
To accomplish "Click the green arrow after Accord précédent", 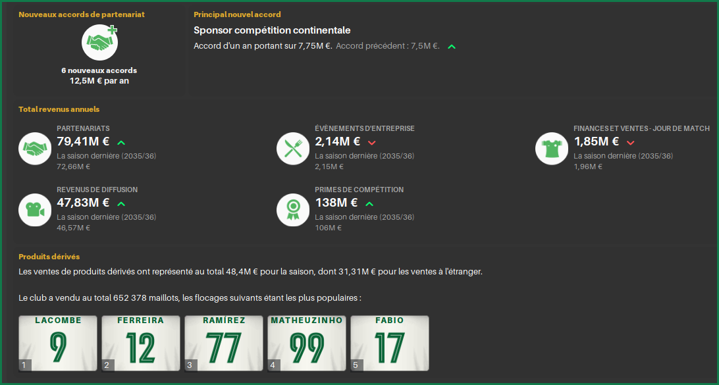I will (452, 47).
